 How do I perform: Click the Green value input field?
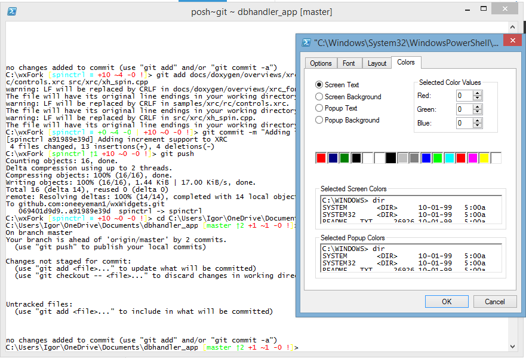pyautogui.click(x=465, y=109)
